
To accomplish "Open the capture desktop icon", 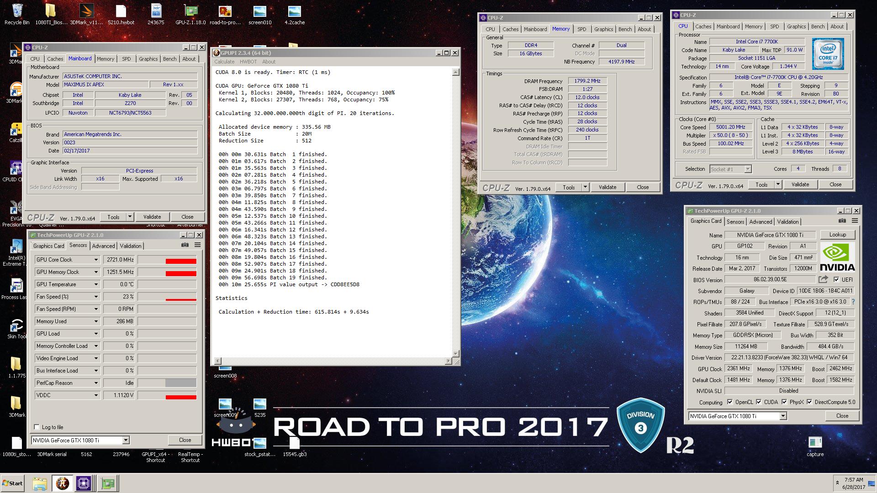I will coord(815,446).
